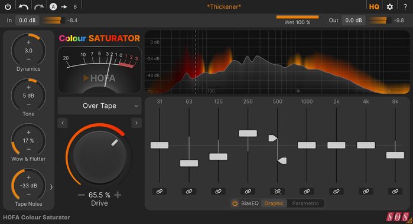Click the Tape Noise value -33 dB
The height and width of the screenshot is (224, 413).
click(28, 185)
